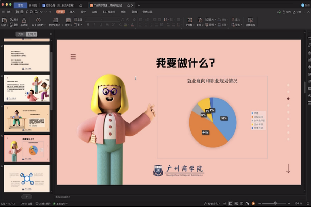The width and height of the screenshot is (311, 207).
Task: Open the Insert (插入) ribbon tab
Action: [x=72, y=12]
